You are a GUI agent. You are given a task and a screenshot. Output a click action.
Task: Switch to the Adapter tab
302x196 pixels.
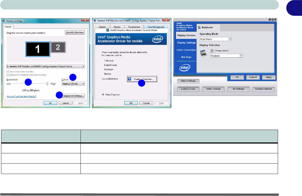click(102, 27)
